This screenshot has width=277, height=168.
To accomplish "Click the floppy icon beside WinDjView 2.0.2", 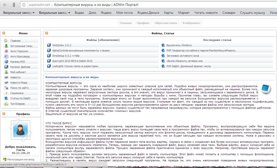I will click(x=49, y=45).
